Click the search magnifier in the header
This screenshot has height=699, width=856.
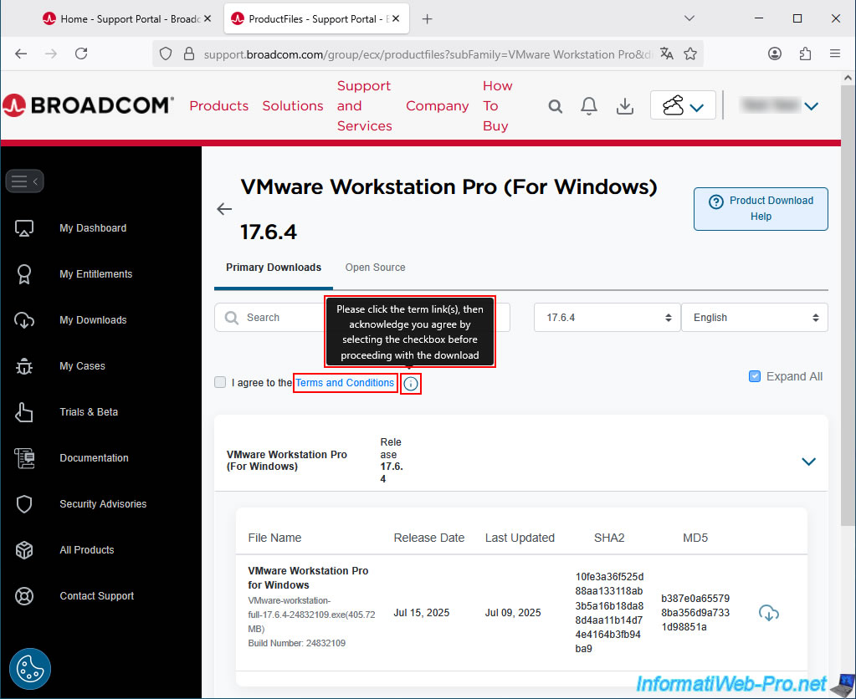point(556,106)
